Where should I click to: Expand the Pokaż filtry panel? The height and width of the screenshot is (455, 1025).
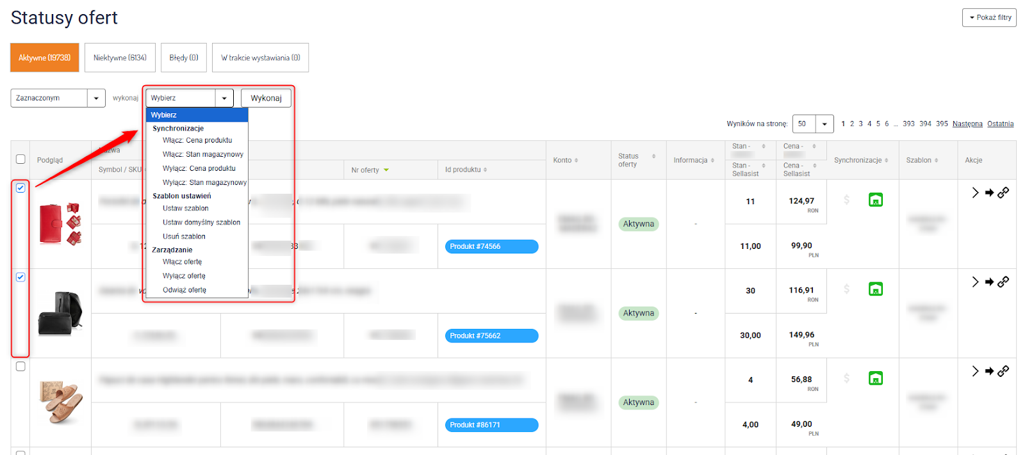coord(989,18)
